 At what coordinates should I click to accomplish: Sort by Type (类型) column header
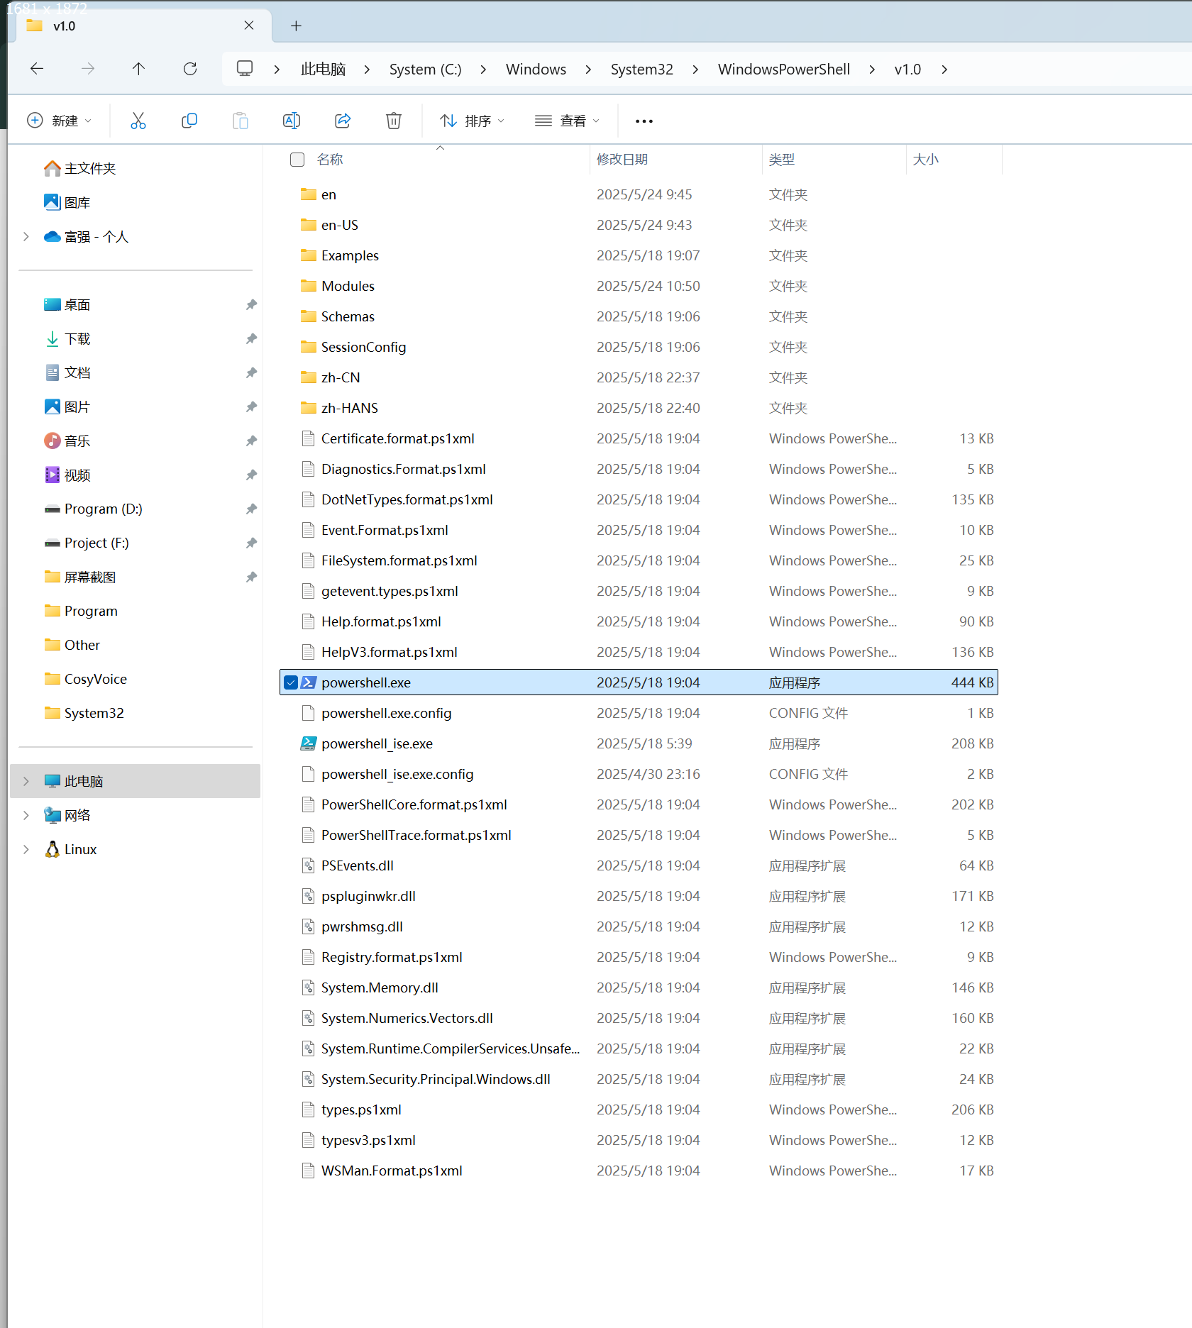click(x=782, y=160)
